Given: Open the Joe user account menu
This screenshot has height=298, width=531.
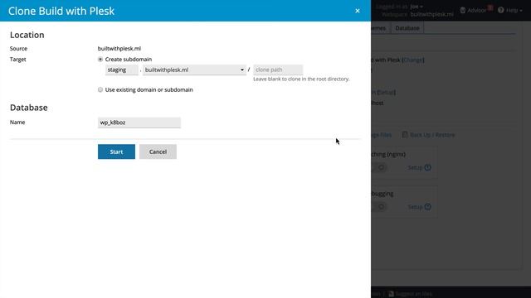Looking at the screenshot, I should pos(417,7).
